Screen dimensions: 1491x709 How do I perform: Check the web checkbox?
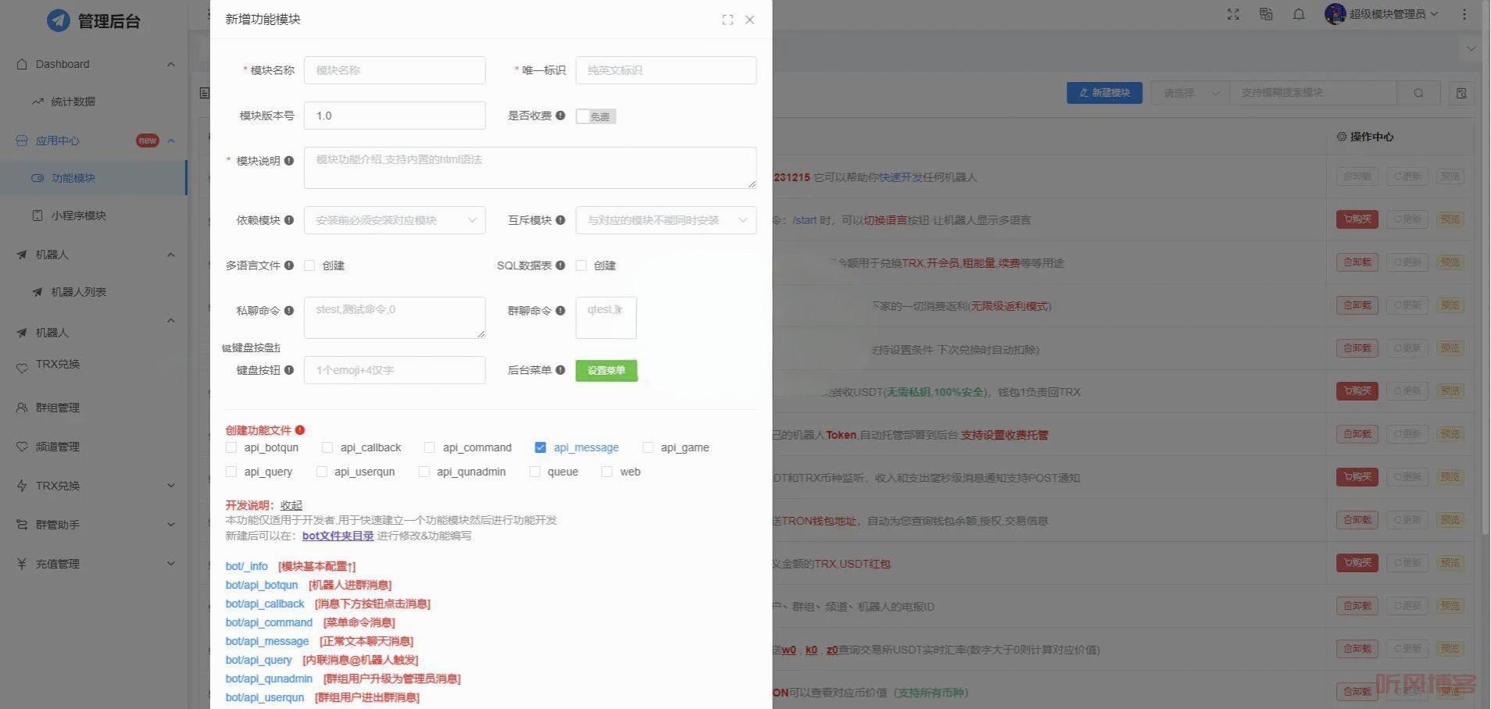coord(607,472)
